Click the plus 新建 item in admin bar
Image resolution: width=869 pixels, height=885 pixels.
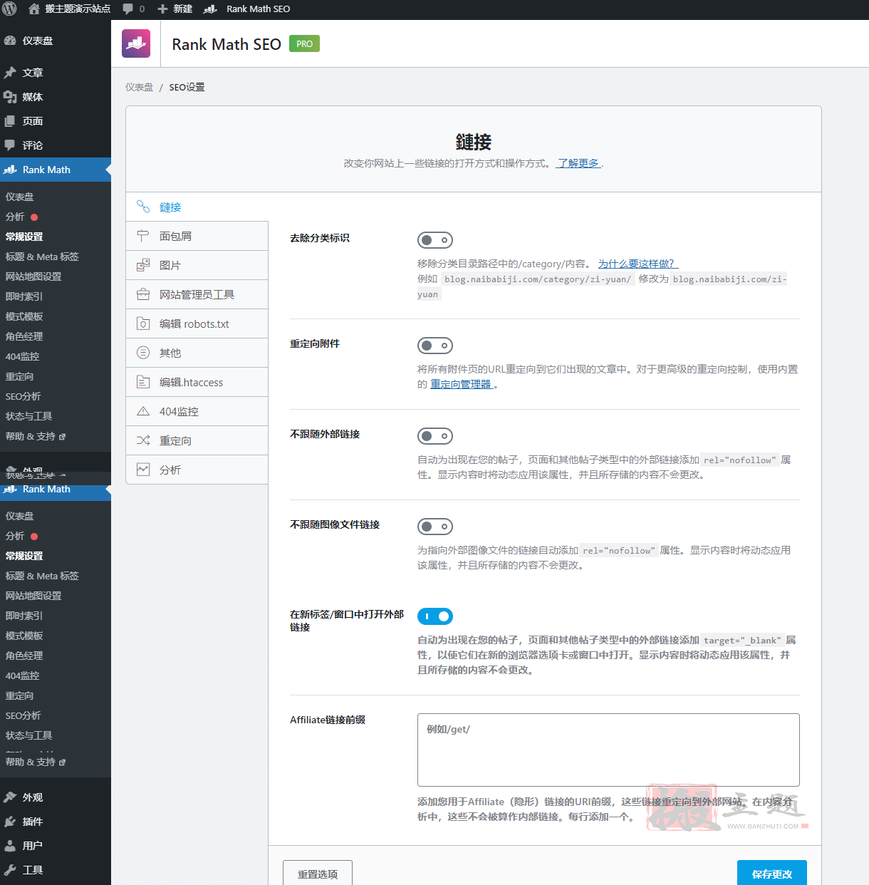175,9
